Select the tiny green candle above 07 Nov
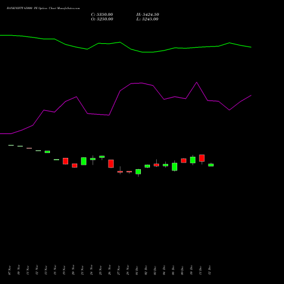 [x=11, y=145]
